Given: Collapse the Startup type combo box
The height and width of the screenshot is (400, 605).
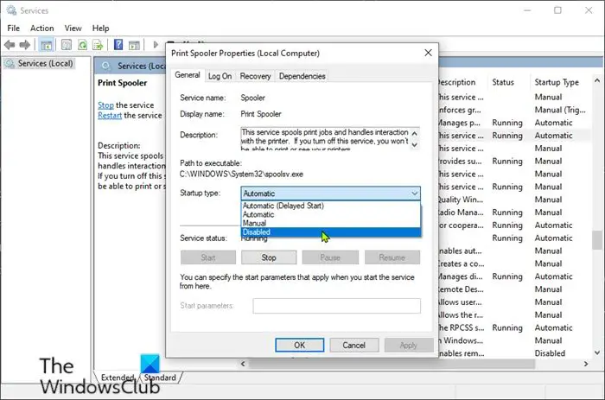Looking at the screenshot, I should coord(414,194).
